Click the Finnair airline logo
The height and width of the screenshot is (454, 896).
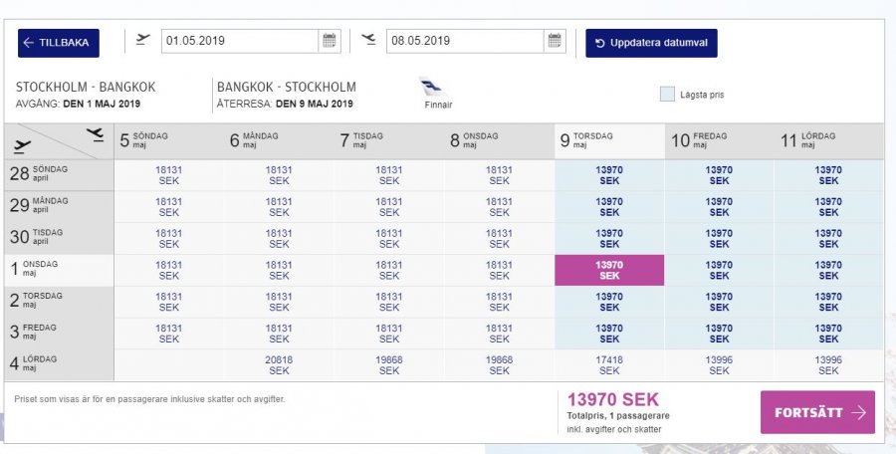[432, 91]
